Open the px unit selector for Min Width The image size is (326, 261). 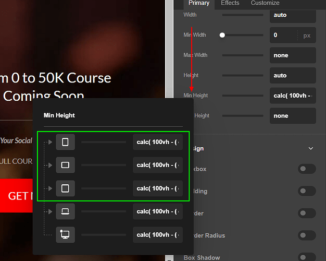point(307,35)
